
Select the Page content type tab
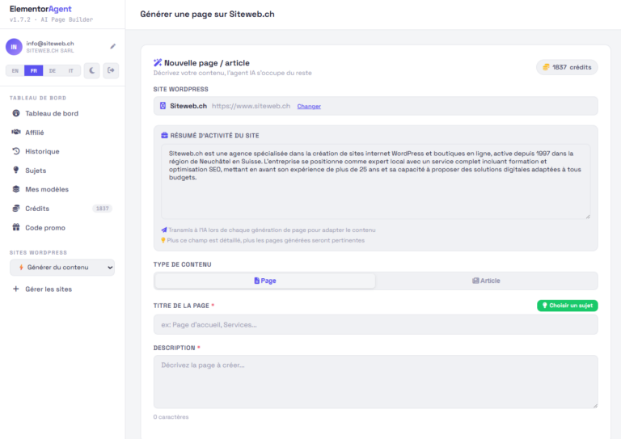pos(265,281)
